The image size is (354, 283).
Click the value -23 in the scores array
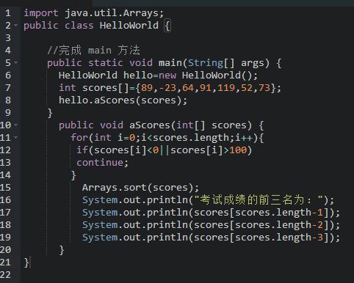167,87
